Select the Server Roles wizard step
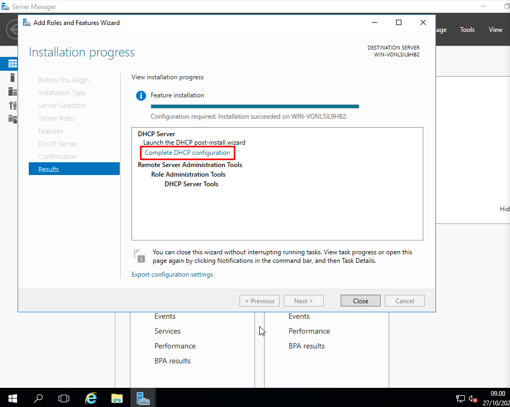 tap(56, 118)
